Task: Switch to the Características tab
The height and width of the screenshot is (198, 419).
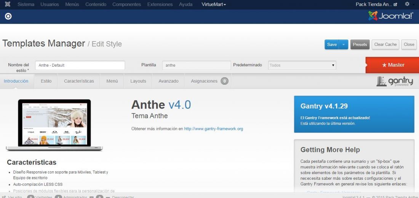Action: click(x=79, y=81)
